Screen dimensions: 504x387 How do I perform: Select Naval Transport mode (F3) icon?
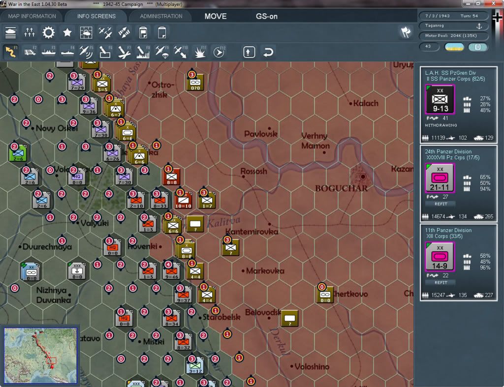49,52
